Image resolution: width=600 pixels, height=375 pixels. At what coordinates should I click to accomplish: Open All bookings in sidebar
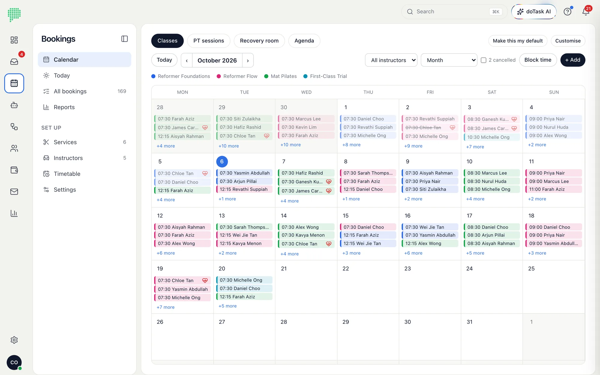tap(85, 91)
